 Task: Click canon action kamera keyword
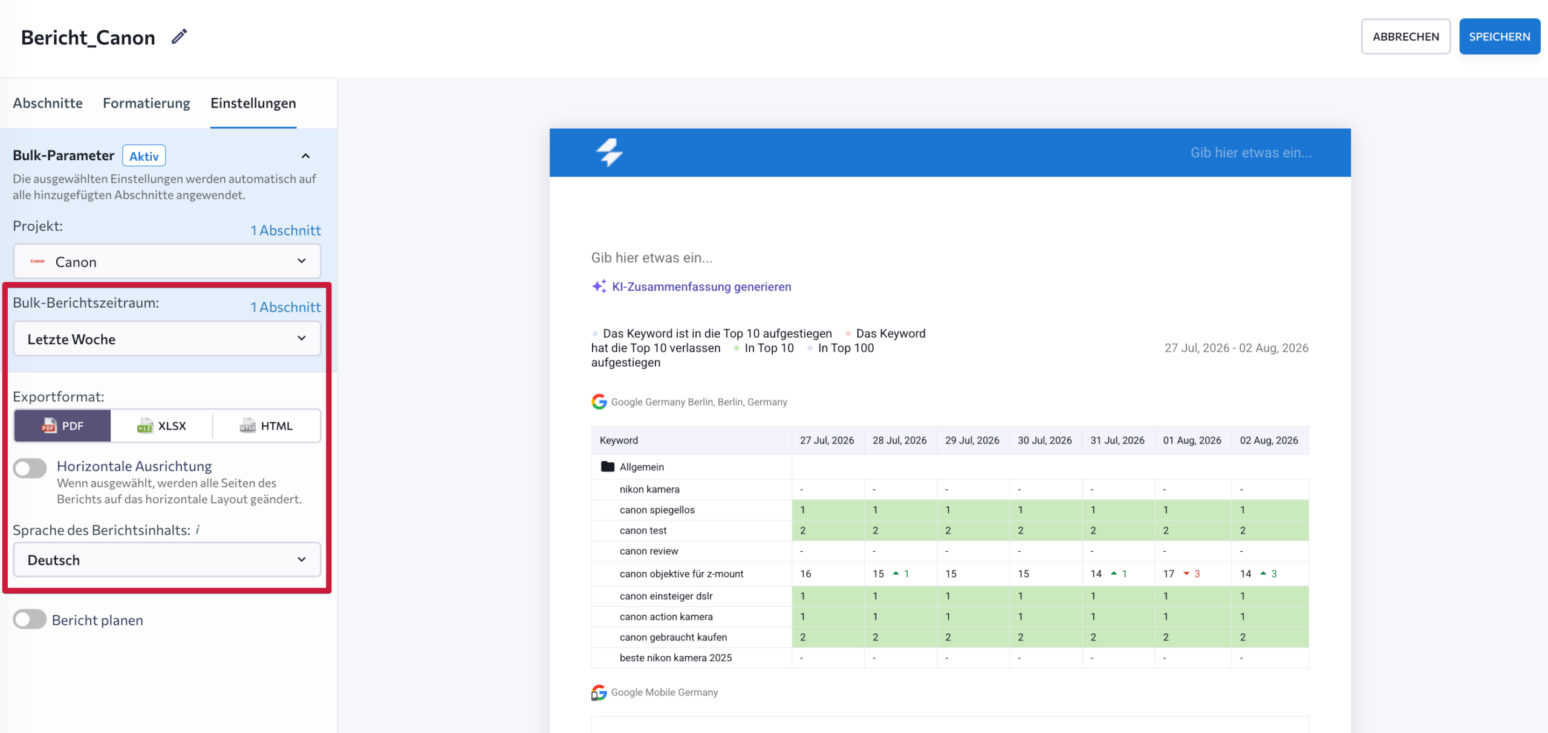click(666, 616)
